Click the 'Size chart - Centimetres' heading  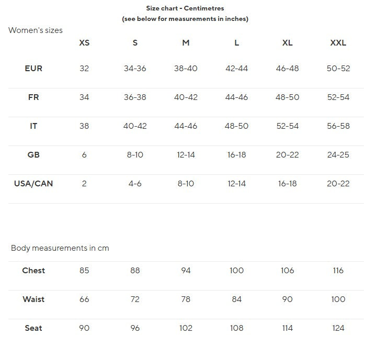coord(185,8)
